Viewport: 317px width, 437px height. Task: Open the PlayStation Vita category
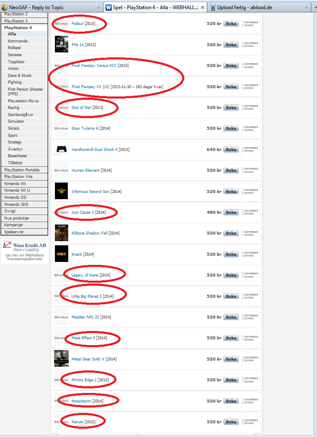[24, 177]
